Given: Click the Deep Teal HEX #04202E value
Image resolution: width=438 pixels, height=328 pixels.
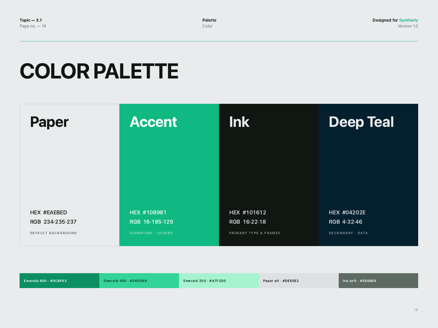Looking at the screenshot, I should [347, 213].
